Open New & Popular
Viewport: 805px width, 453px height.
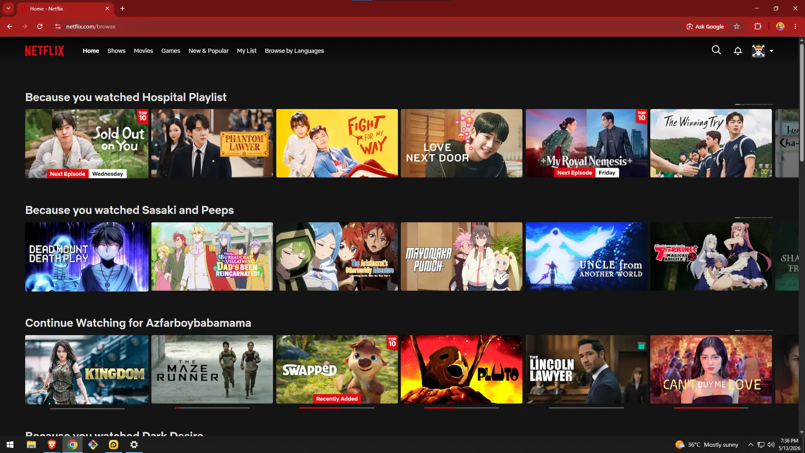coord(208,51)
